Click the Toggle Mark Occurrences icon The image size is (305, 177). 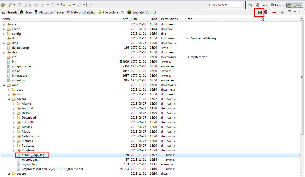coord(19,5)
